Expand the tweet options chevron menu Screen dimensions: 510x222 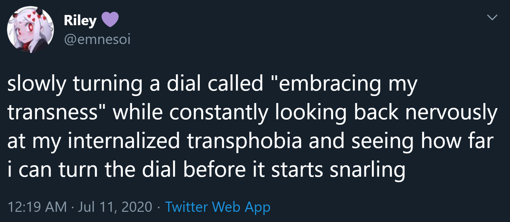click(492, 17)
